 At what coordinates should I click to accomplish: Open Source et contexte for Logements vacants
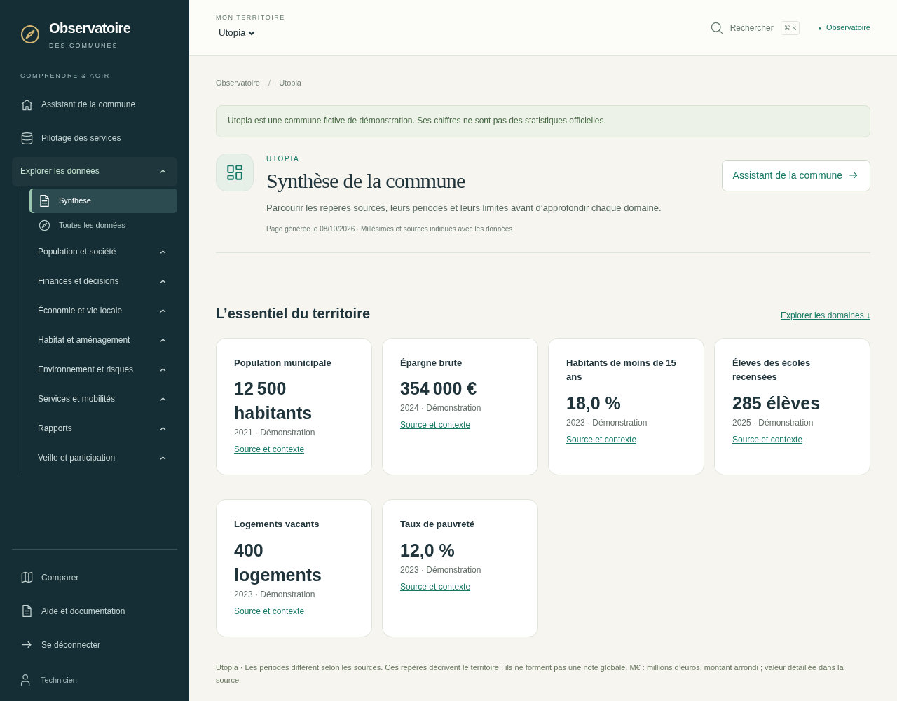tap(269, 611)
